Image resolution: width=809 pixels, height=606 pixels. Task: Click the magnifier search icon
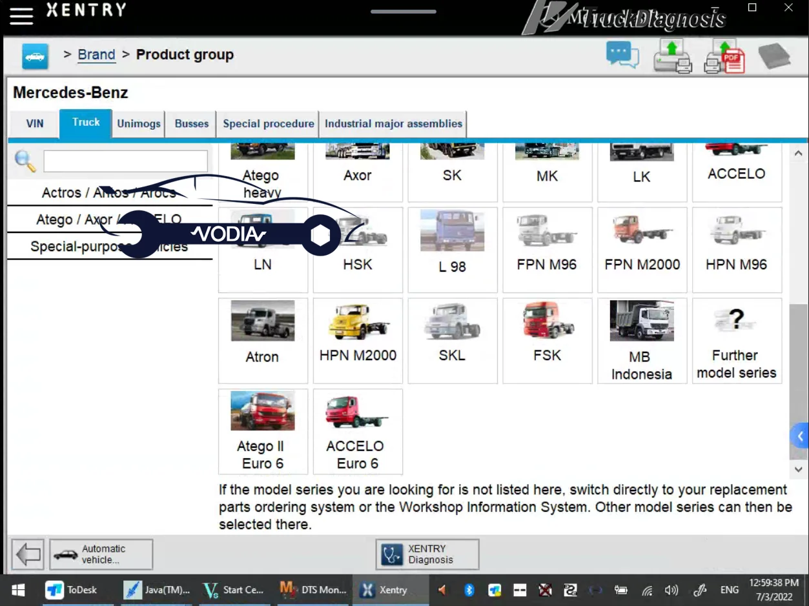(25, 161)
